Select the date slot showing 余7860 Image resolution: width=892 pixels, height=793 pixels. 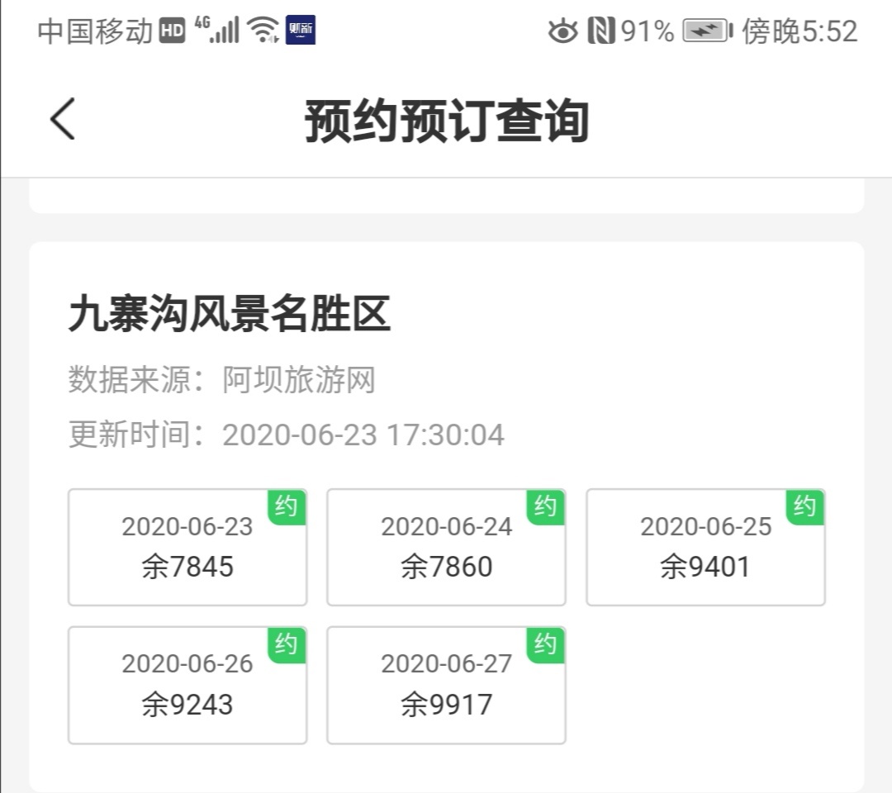pyautogui.click(x=446, y=548)
